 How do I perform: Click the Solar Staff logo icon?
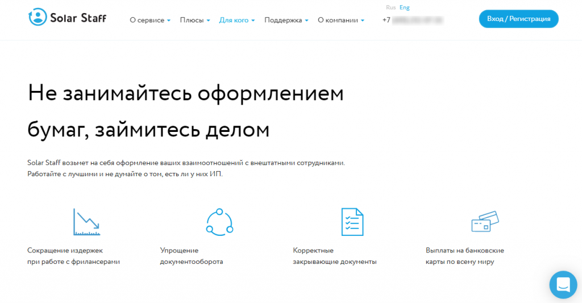pos(38,17)
